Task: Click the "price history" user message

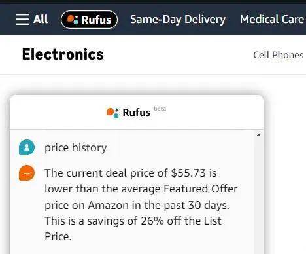Action: (76, 148)
